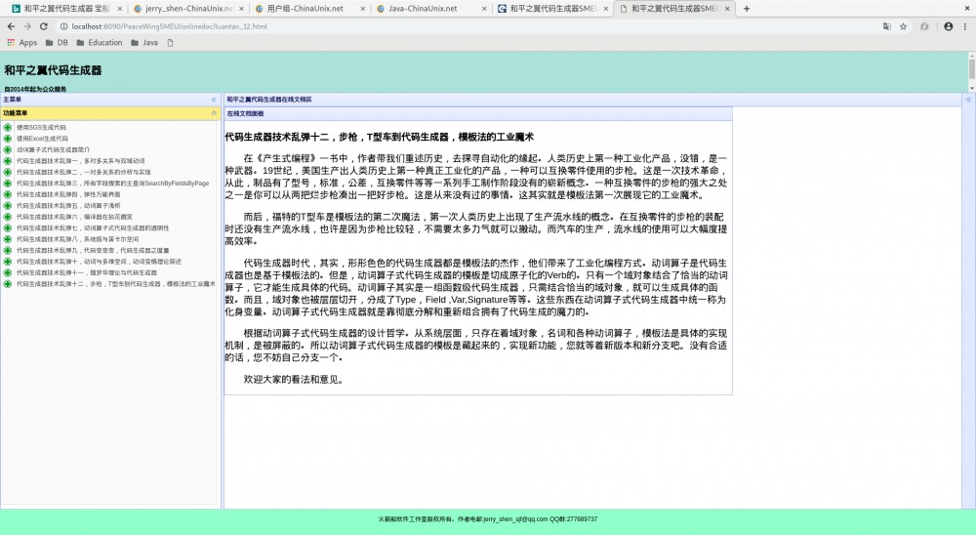Open the DB bookmarks folder
The width and height of the screenshot is (976, 535).
[x=57, y=42]
